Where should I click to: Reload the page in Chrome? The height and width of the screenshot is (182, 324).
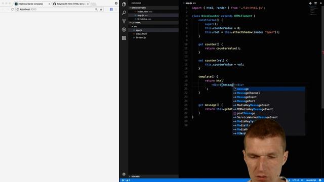(x=12, y=9)
